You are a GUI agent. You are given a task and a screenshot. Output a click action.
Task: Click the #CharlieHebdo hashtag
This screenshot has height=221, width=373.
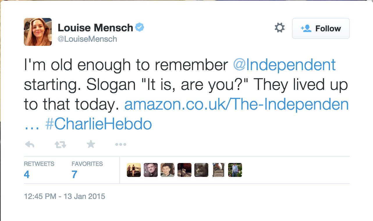coord(99,124)
